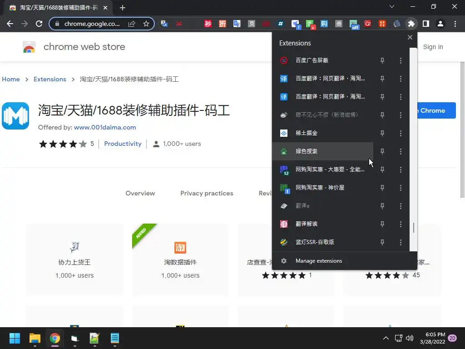This screenshot has width=465, height=349.
Task: Open the Productivity category link
Action: 123,144
